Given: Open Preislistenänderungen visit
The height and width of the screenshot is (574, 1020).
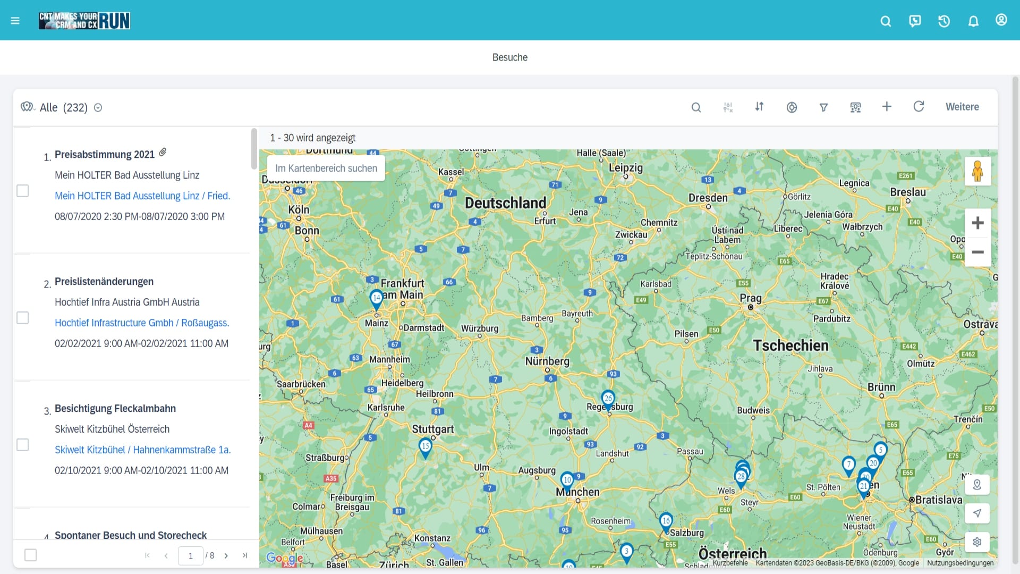Looking at the screenshot, I should pyautogui.click(x=104, y=282).
